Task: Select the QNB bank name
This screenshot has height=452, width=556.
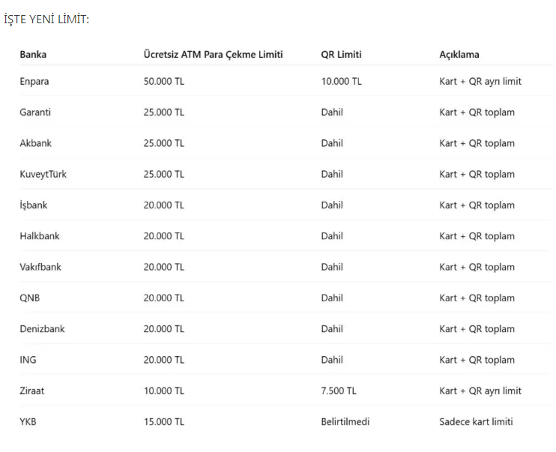Action: [x=30, y=298]
